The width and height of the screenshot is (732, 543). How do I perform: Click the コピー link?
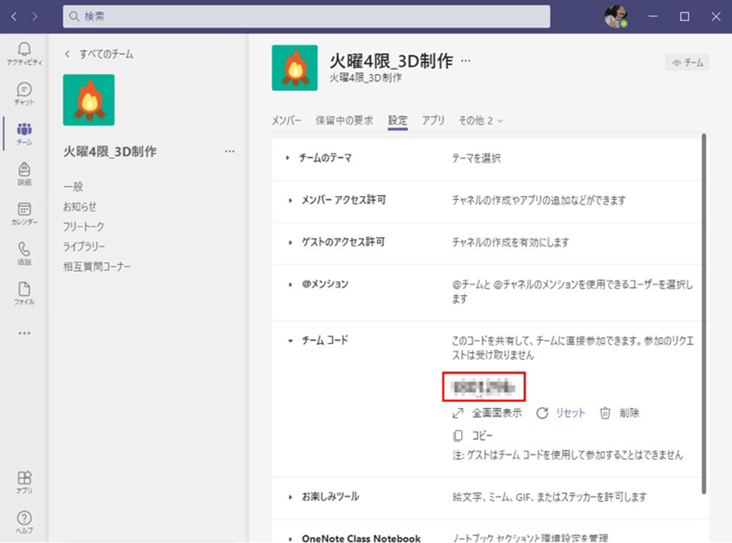481,436
